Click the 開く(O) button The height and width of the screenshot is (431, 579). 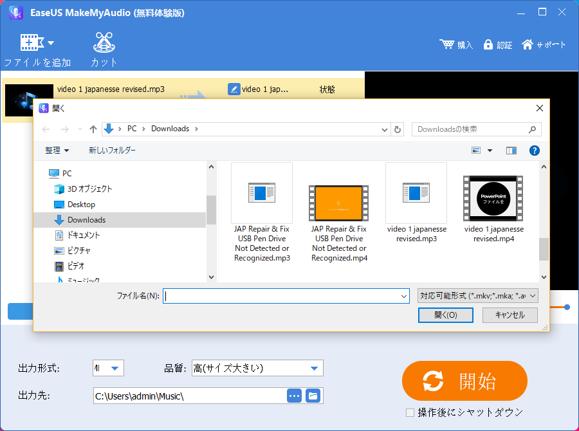tap(445, 315)
